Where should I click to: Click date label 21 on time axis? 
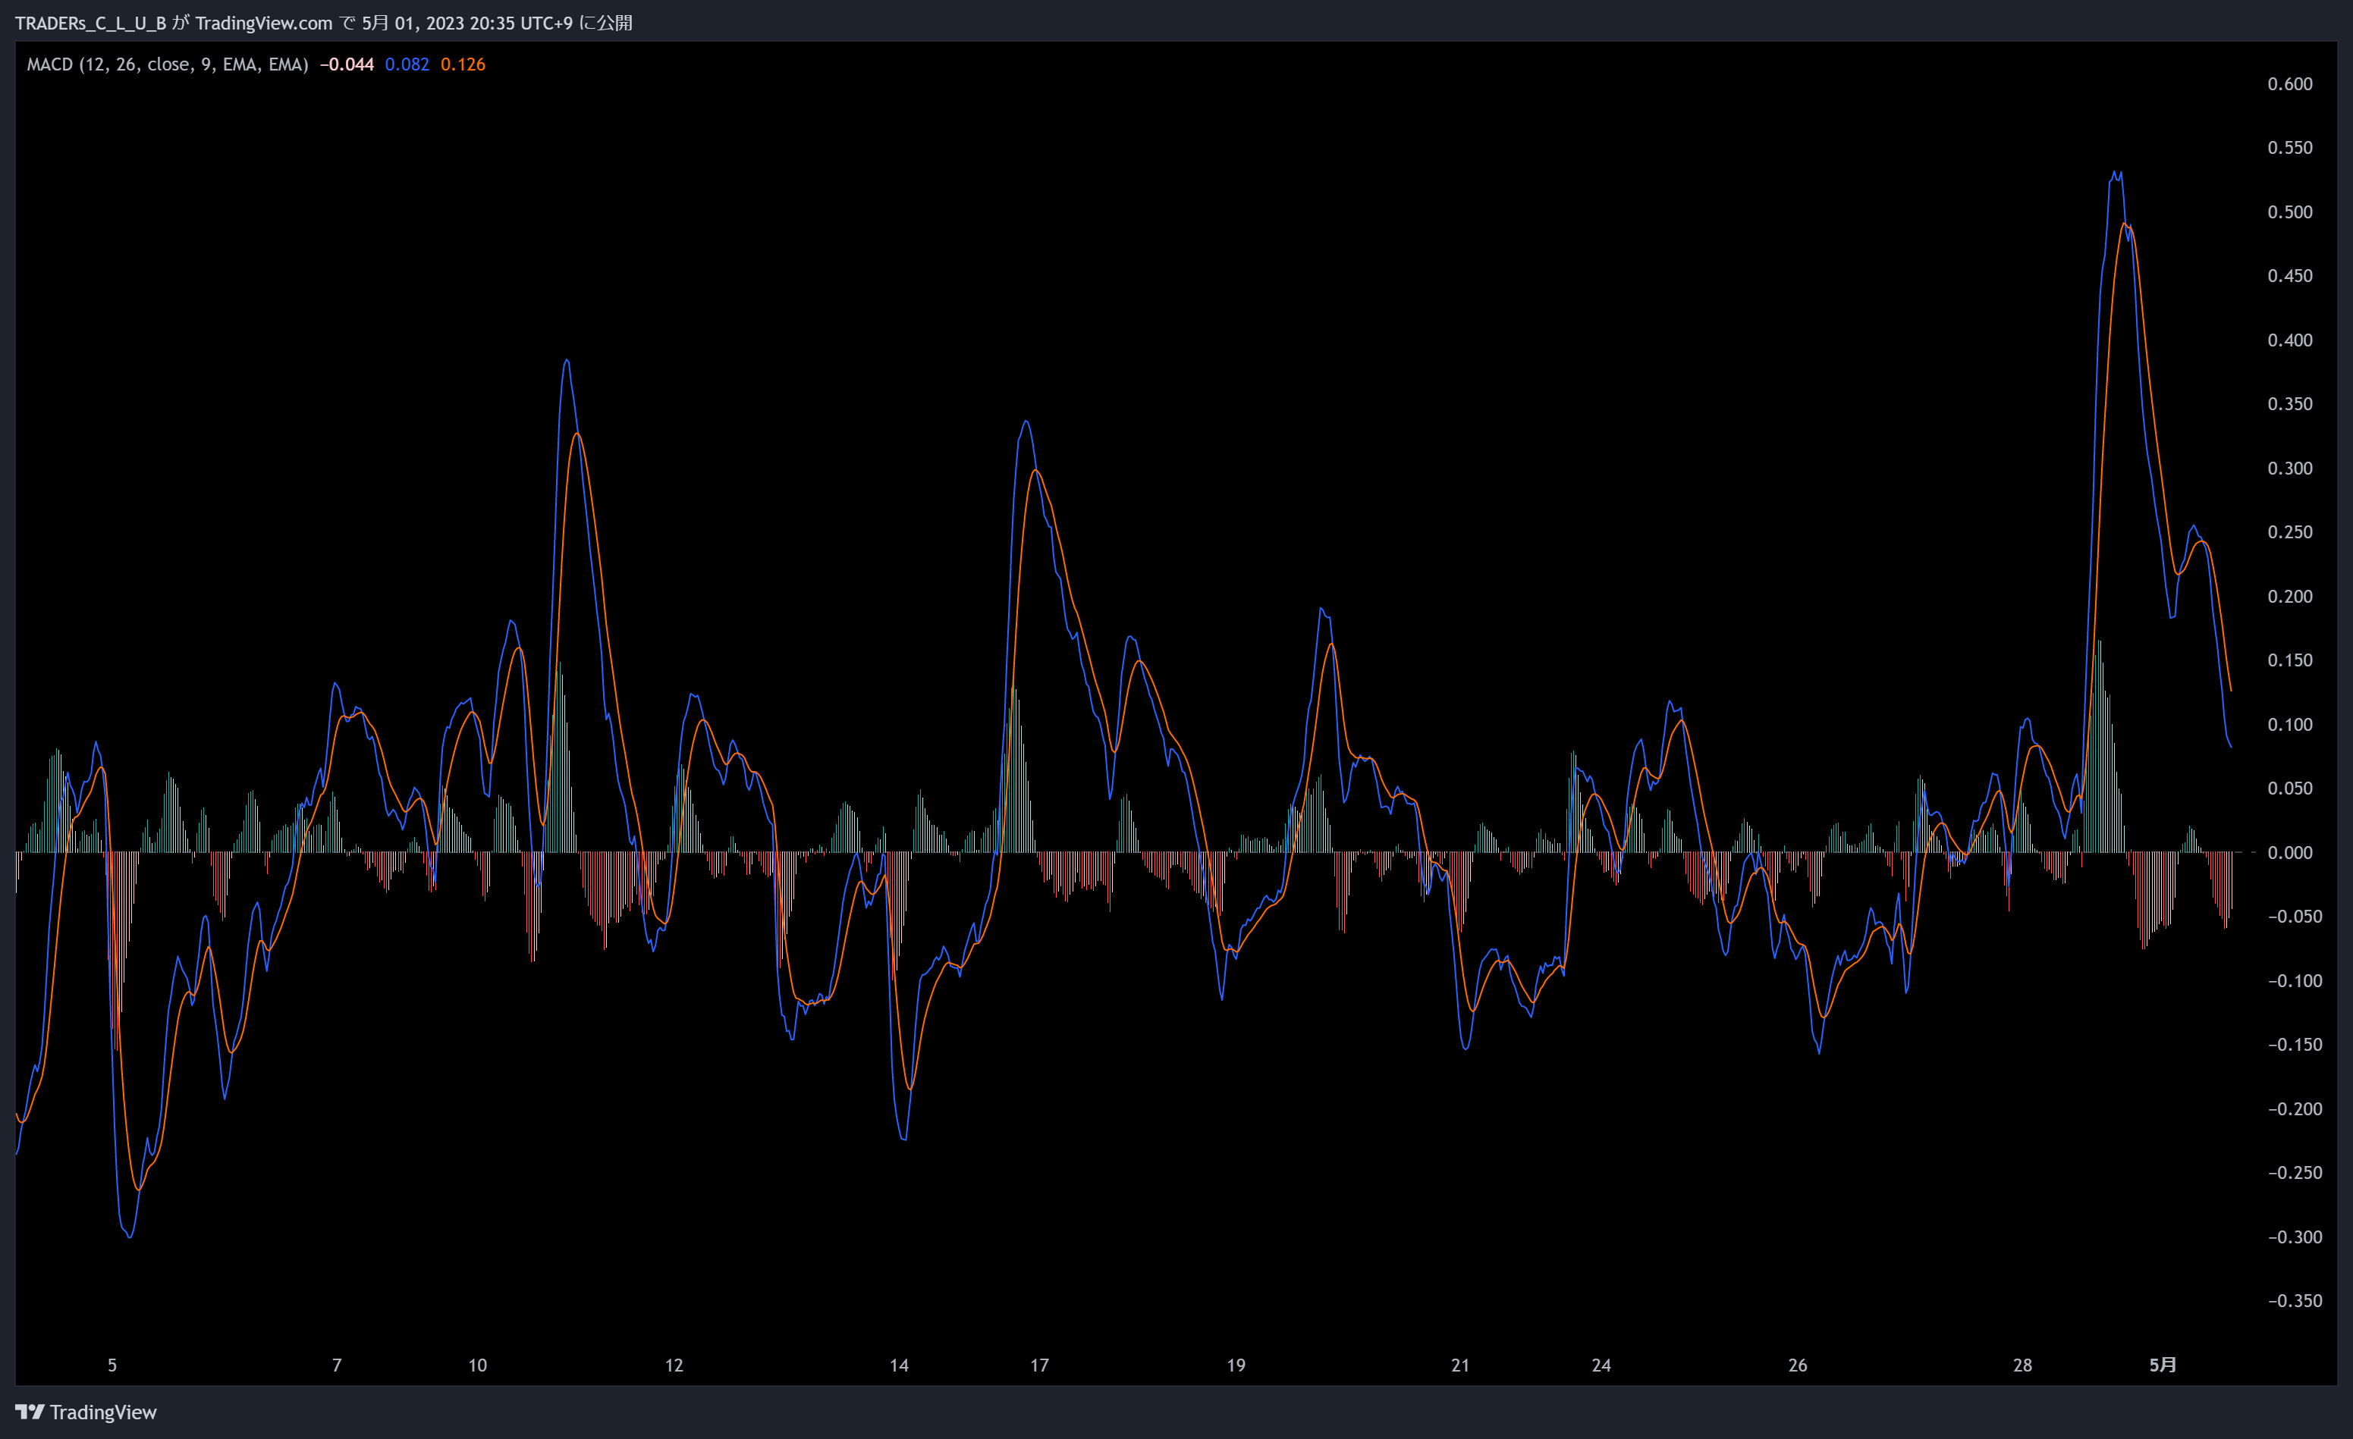tap(1460, 1365)
